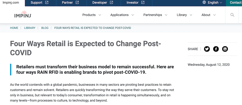
Task: Select the Impinj.com top tab
Action: [x=11, y=3]
